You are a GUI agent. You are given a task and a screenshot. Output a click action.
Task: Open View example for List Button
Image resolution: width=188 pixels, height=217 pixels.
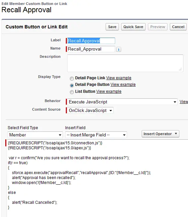[109, 91]
